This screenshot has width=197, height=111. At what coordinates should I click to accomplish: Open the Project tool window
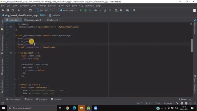[x=2, y=25]
